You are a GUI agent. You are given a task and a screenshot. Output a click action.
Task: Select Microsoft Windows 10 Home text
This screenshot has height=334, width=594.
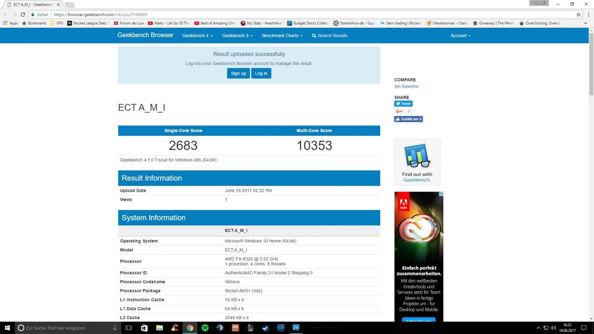point(260,241)
